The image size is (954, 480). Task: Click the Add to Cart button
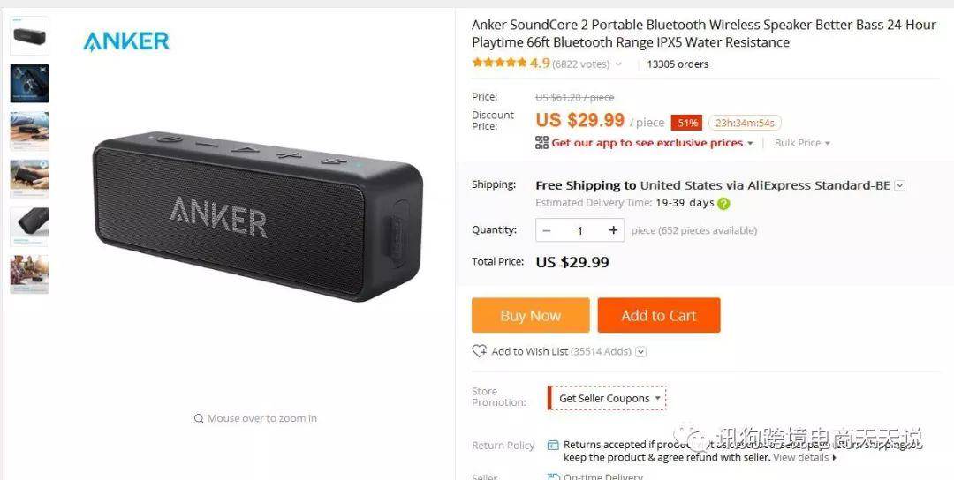point(659,315)
